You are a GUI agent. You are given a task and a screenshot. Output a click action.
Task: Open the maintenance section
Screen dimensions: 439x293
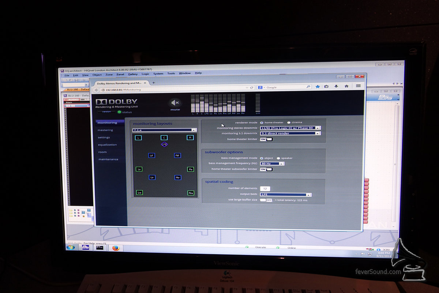pos(108,159)
